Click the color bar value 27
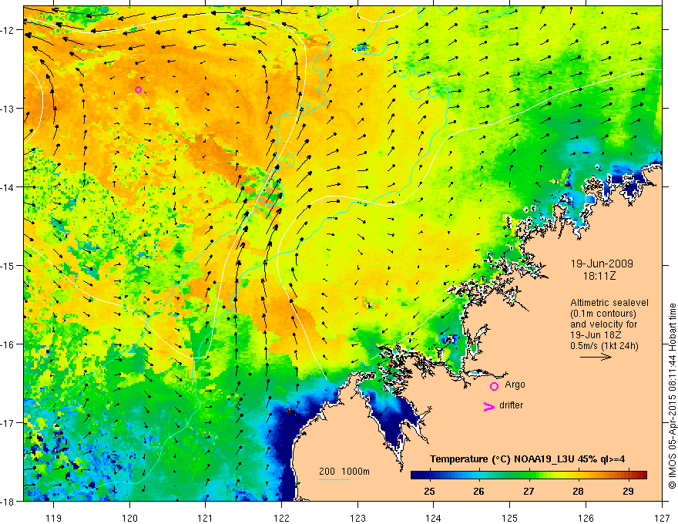 (x=529, y=492)
